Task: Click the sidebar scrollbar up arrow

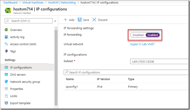Action: tap(56, 28)
